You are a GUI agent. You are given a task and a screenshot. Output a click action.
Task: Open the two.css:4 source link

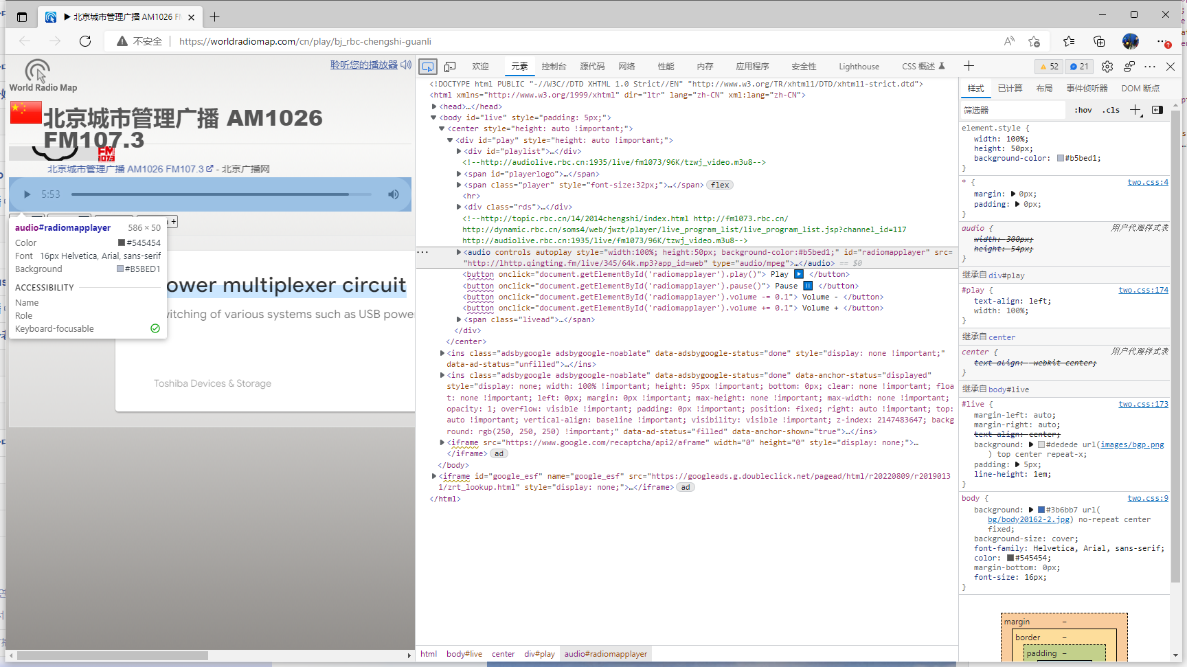[1147, 182]
